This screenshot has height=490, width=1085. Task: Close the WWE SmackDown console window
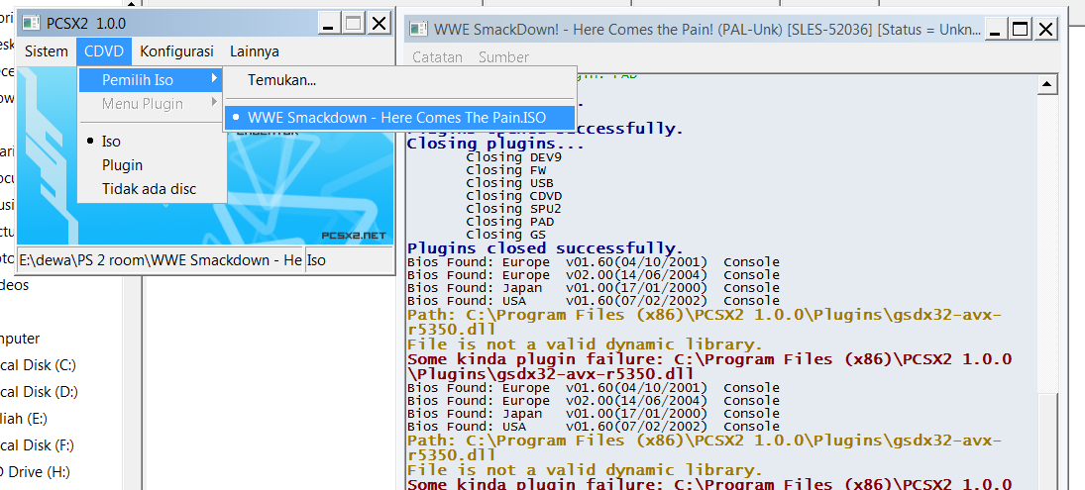pos(1044,29)
